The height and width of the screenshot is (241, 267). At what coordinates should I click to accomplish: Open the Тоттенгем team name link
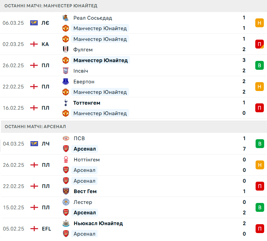(x=87, y=103)
